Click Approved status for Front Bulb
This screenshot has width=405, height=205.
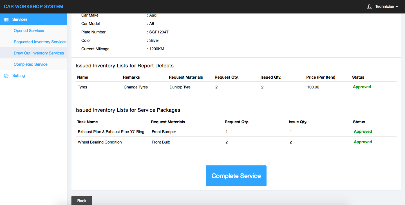[x=363, y=142]
